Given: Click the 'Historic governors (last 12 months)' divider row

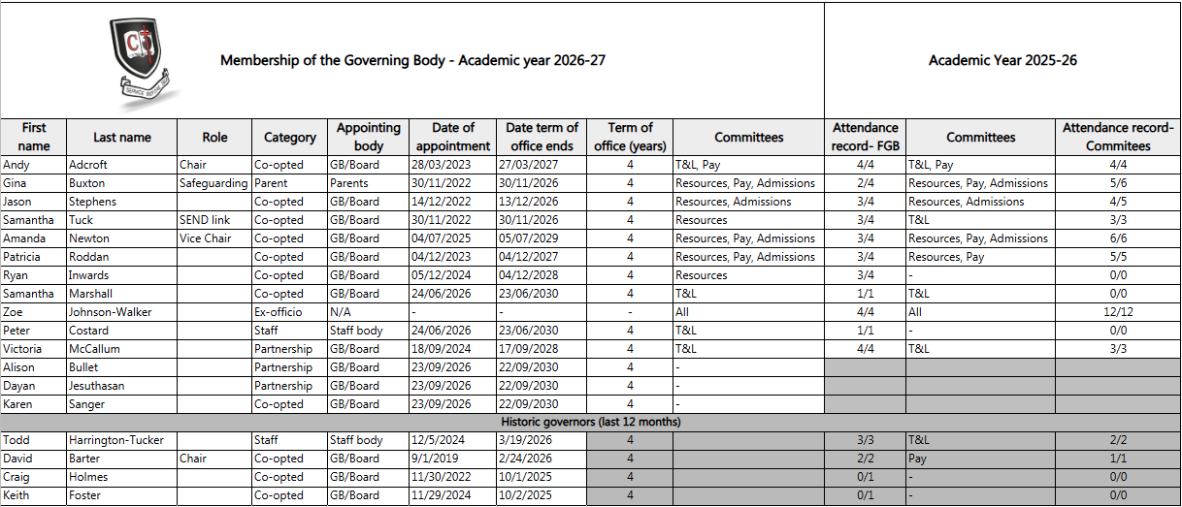Looking at the screenshot, I should (x=591, y=423).
